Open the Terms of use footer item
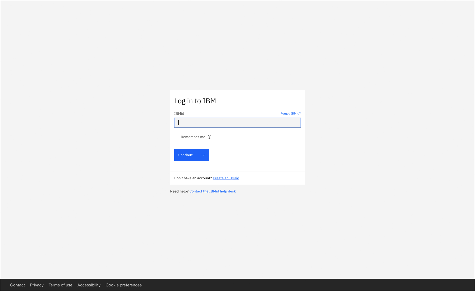 (60, 285)
